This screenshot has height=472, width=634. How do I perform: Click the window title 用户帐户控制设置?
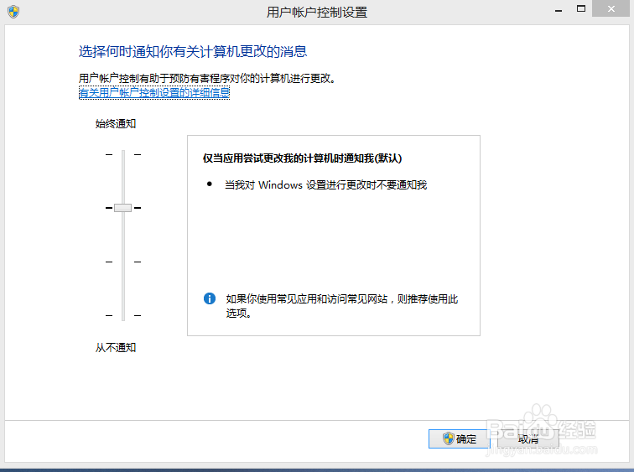pos(317,12)
